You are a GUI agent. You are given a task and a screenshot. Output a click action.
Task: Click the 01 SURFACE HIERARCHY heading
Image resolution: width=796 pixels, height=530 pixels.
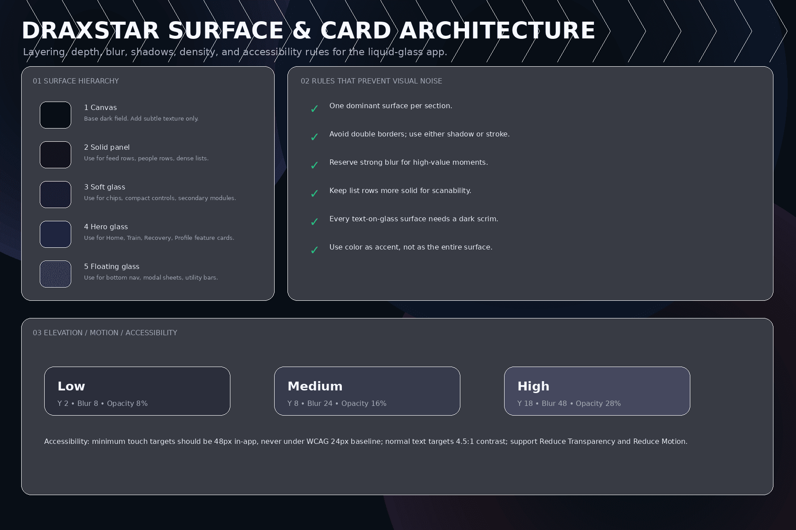point(76,81)
